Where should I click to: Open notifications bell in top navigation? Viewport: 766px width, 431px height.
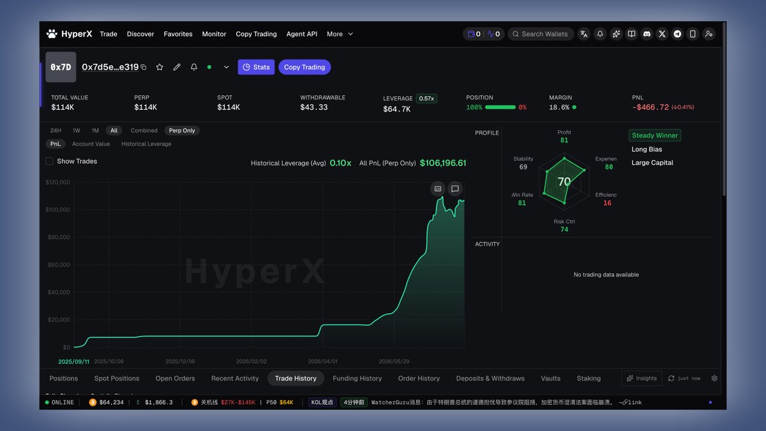tap(600, 34)
